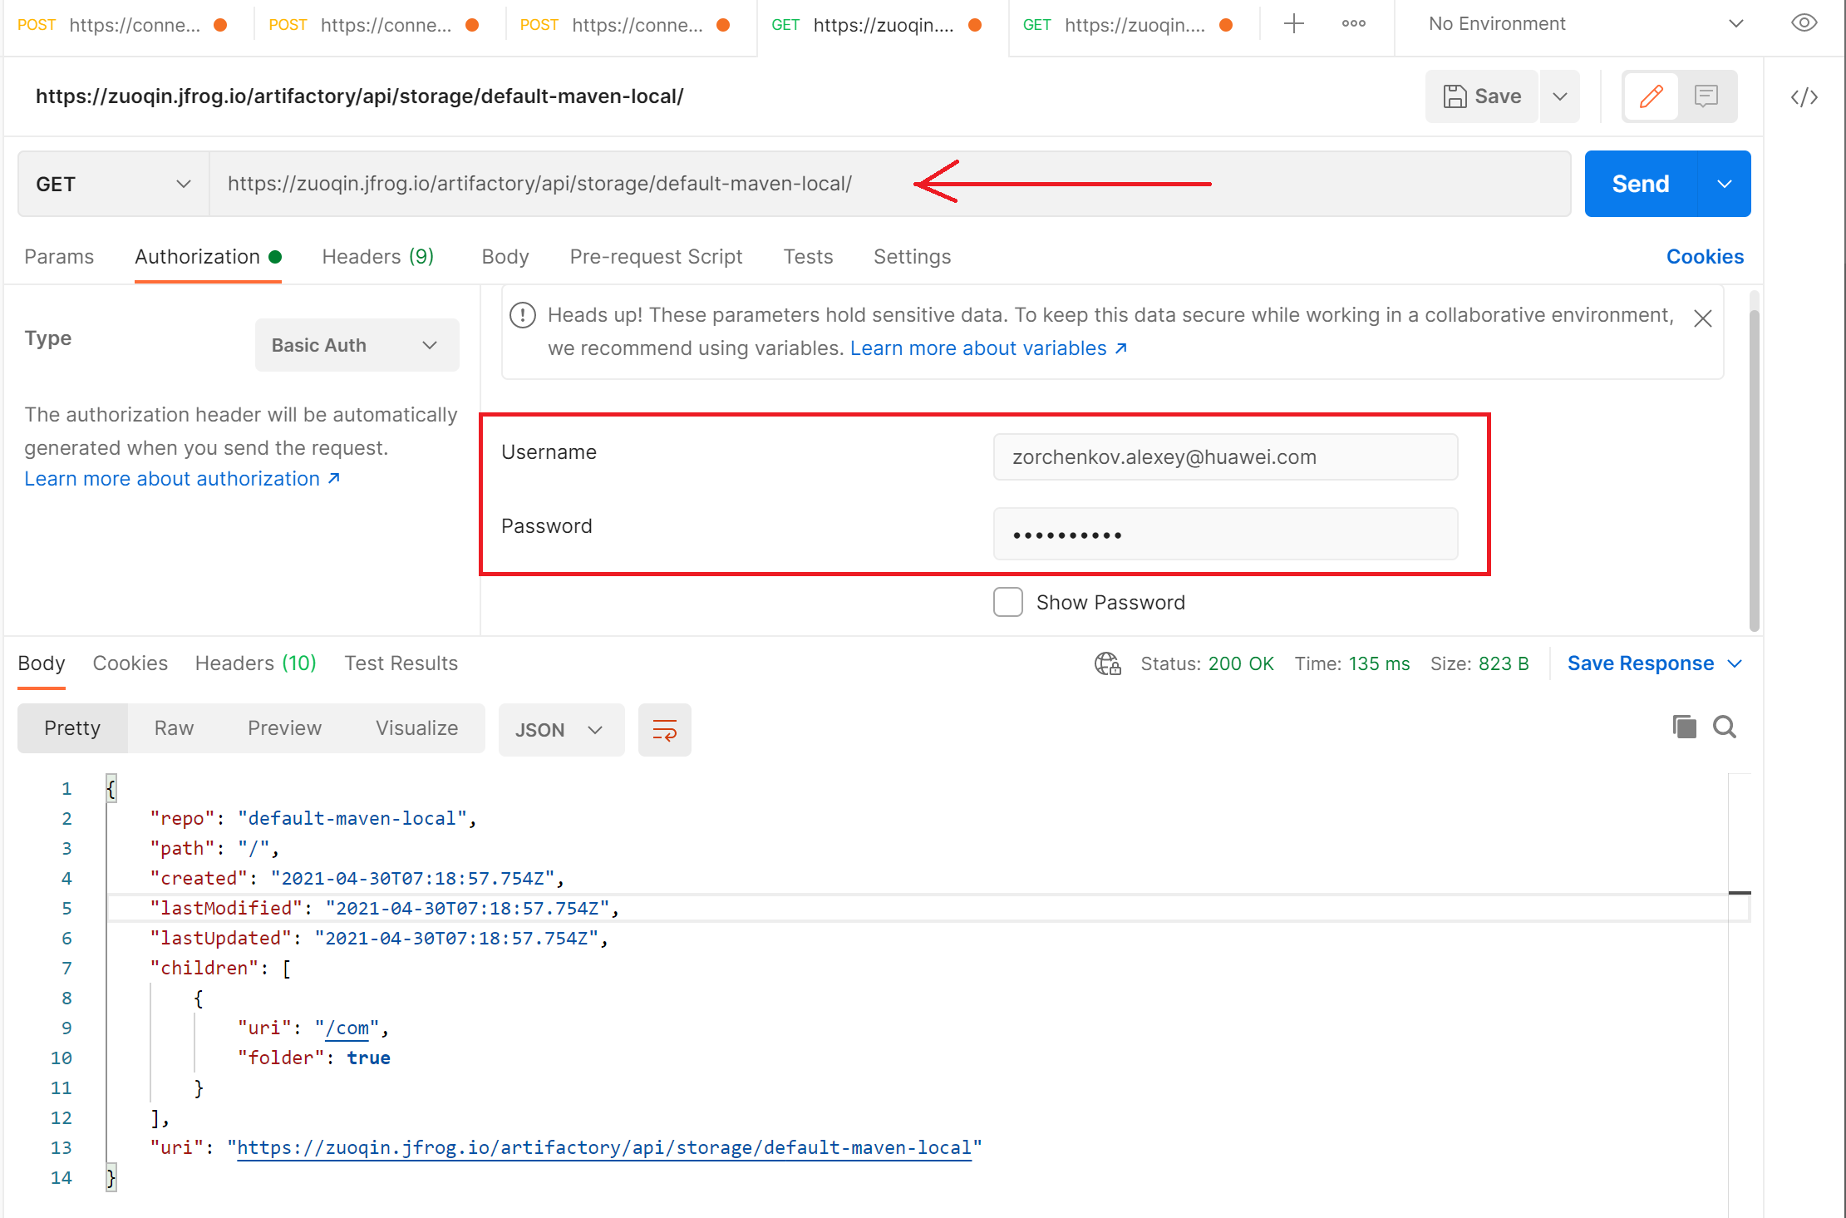
Task: Open the comments icon next to edit
Action: [x=1707, y=96]
